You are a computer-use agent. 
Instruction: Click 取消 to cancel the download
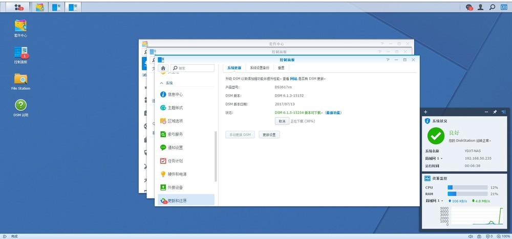282,121
